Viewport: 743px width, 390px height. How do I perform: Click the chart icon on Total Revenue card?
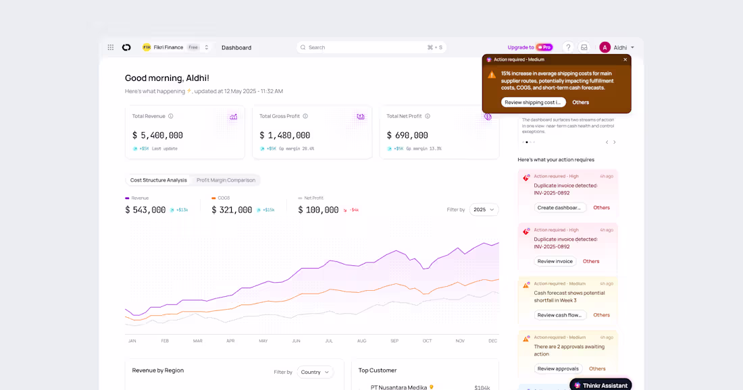(234, 117)
